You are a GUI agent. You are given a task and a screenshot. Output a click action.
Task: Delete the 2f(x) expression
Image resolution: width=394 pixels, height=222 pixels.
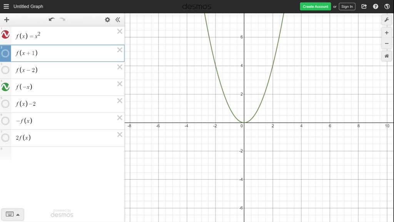coord(119,134)
